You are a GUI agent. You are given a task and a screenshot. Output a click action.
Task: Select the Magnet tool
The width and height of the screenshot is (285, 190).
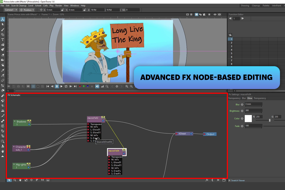(3, 101)
